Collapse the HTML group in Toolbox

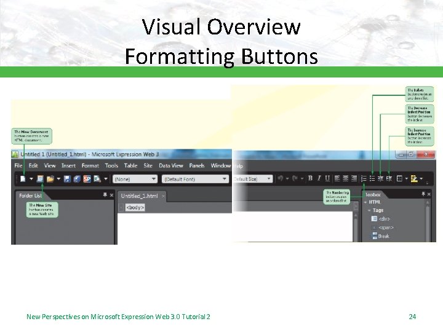click(x=365, y=202)
